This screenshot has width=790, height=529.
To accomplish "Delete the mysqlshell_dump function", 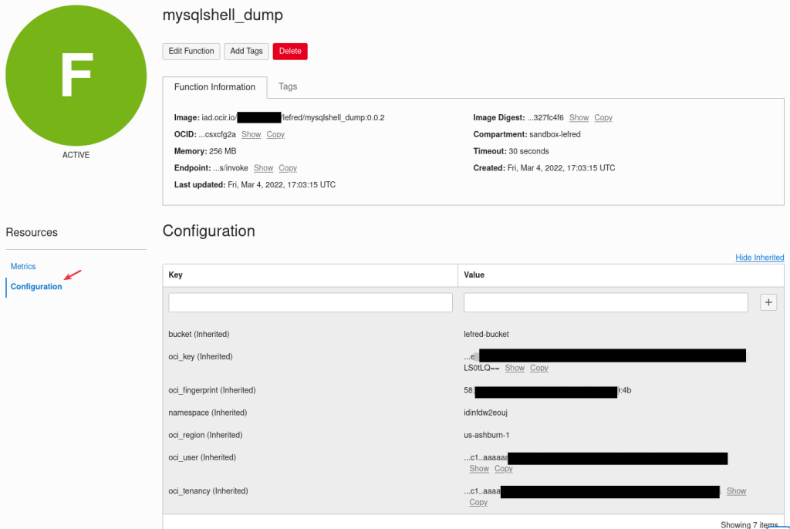I will [x=290, y=52].
